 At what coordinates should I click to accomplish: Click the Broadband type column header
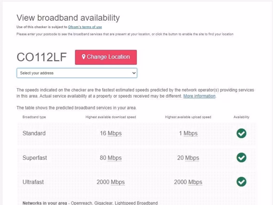[x=34, y=117]
